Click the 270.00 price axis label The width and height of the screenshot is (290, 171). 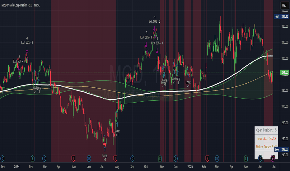(x=285, y=106)
